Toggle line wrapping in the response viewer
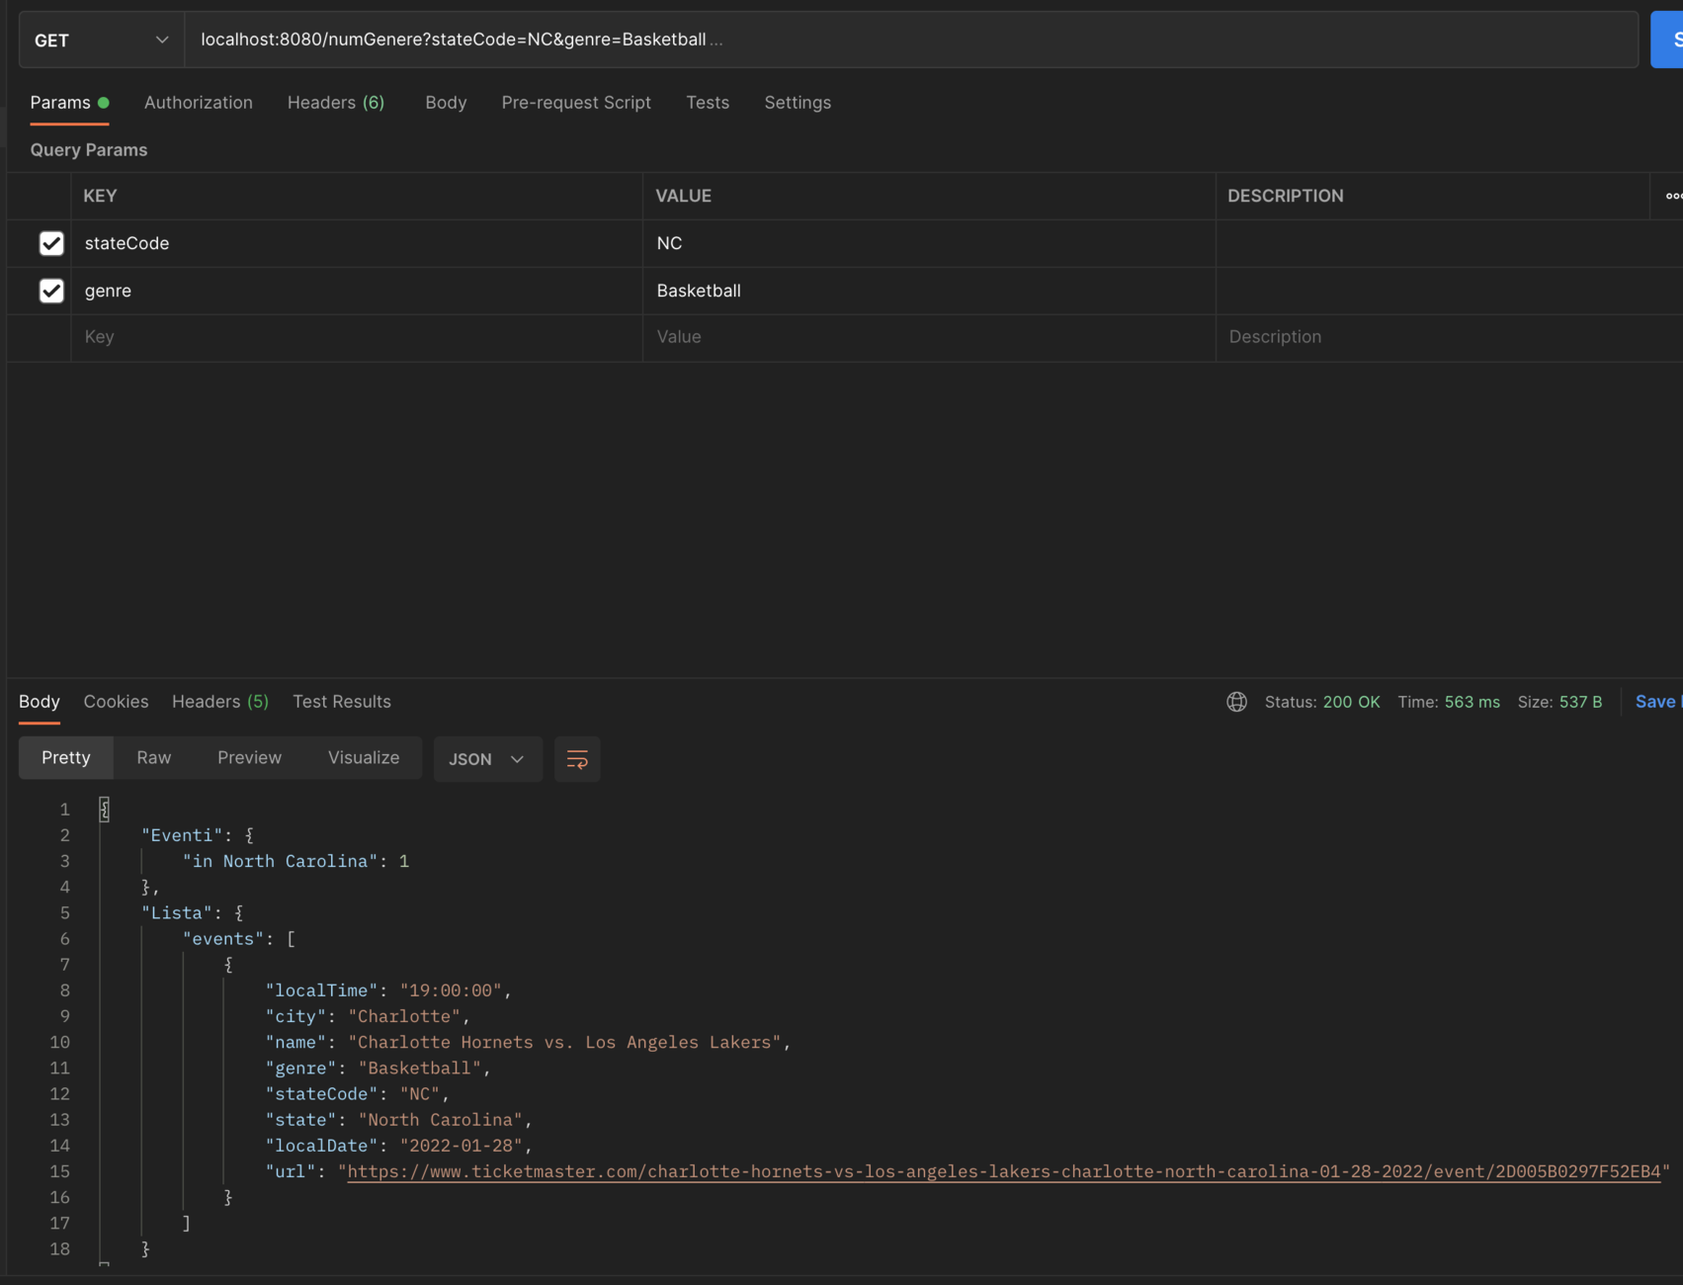The image size is (1683, 1285). (577, 759)
